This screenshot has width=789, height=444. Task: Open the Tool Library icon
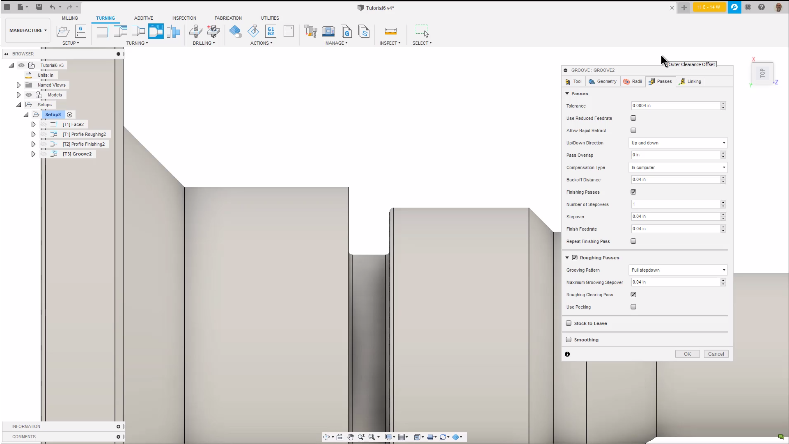click(x=311, y=31)
